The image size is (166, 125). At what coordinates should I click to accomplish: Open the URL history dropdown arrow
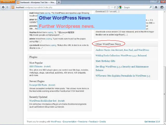coord(112,7)
